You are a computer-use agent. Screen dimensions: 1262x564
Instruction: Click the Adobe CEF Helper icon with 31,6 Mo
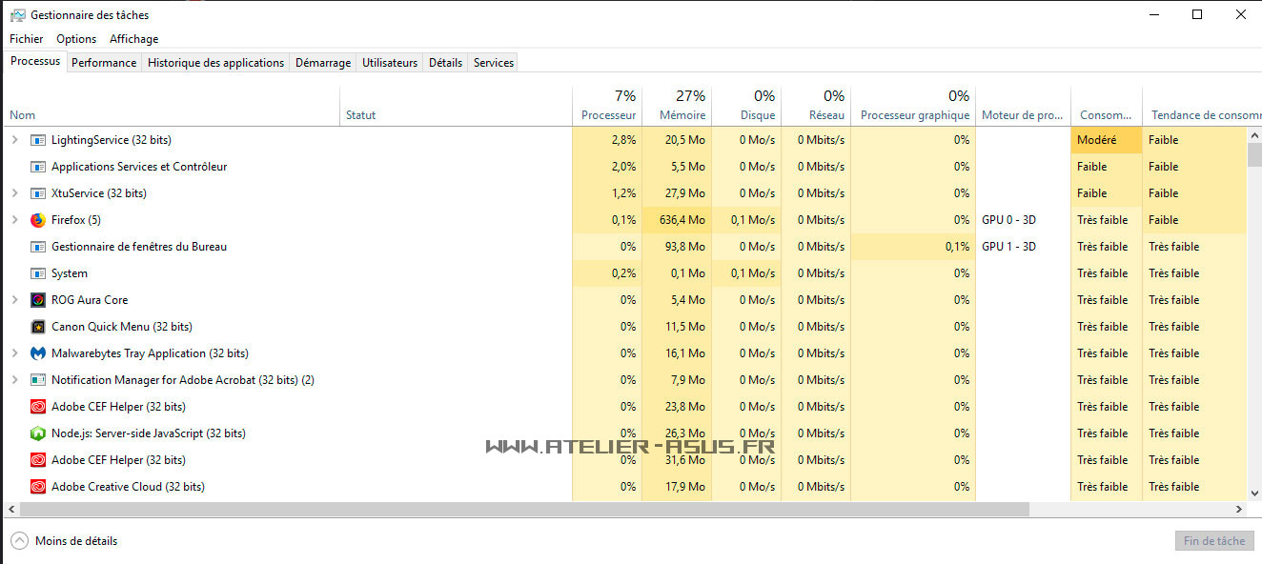[38, 460]
